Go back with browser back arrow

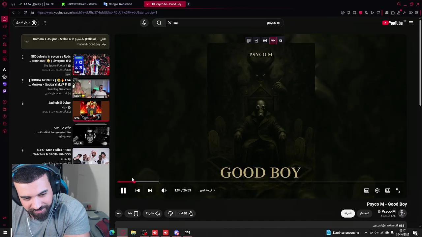click(13, 13)
